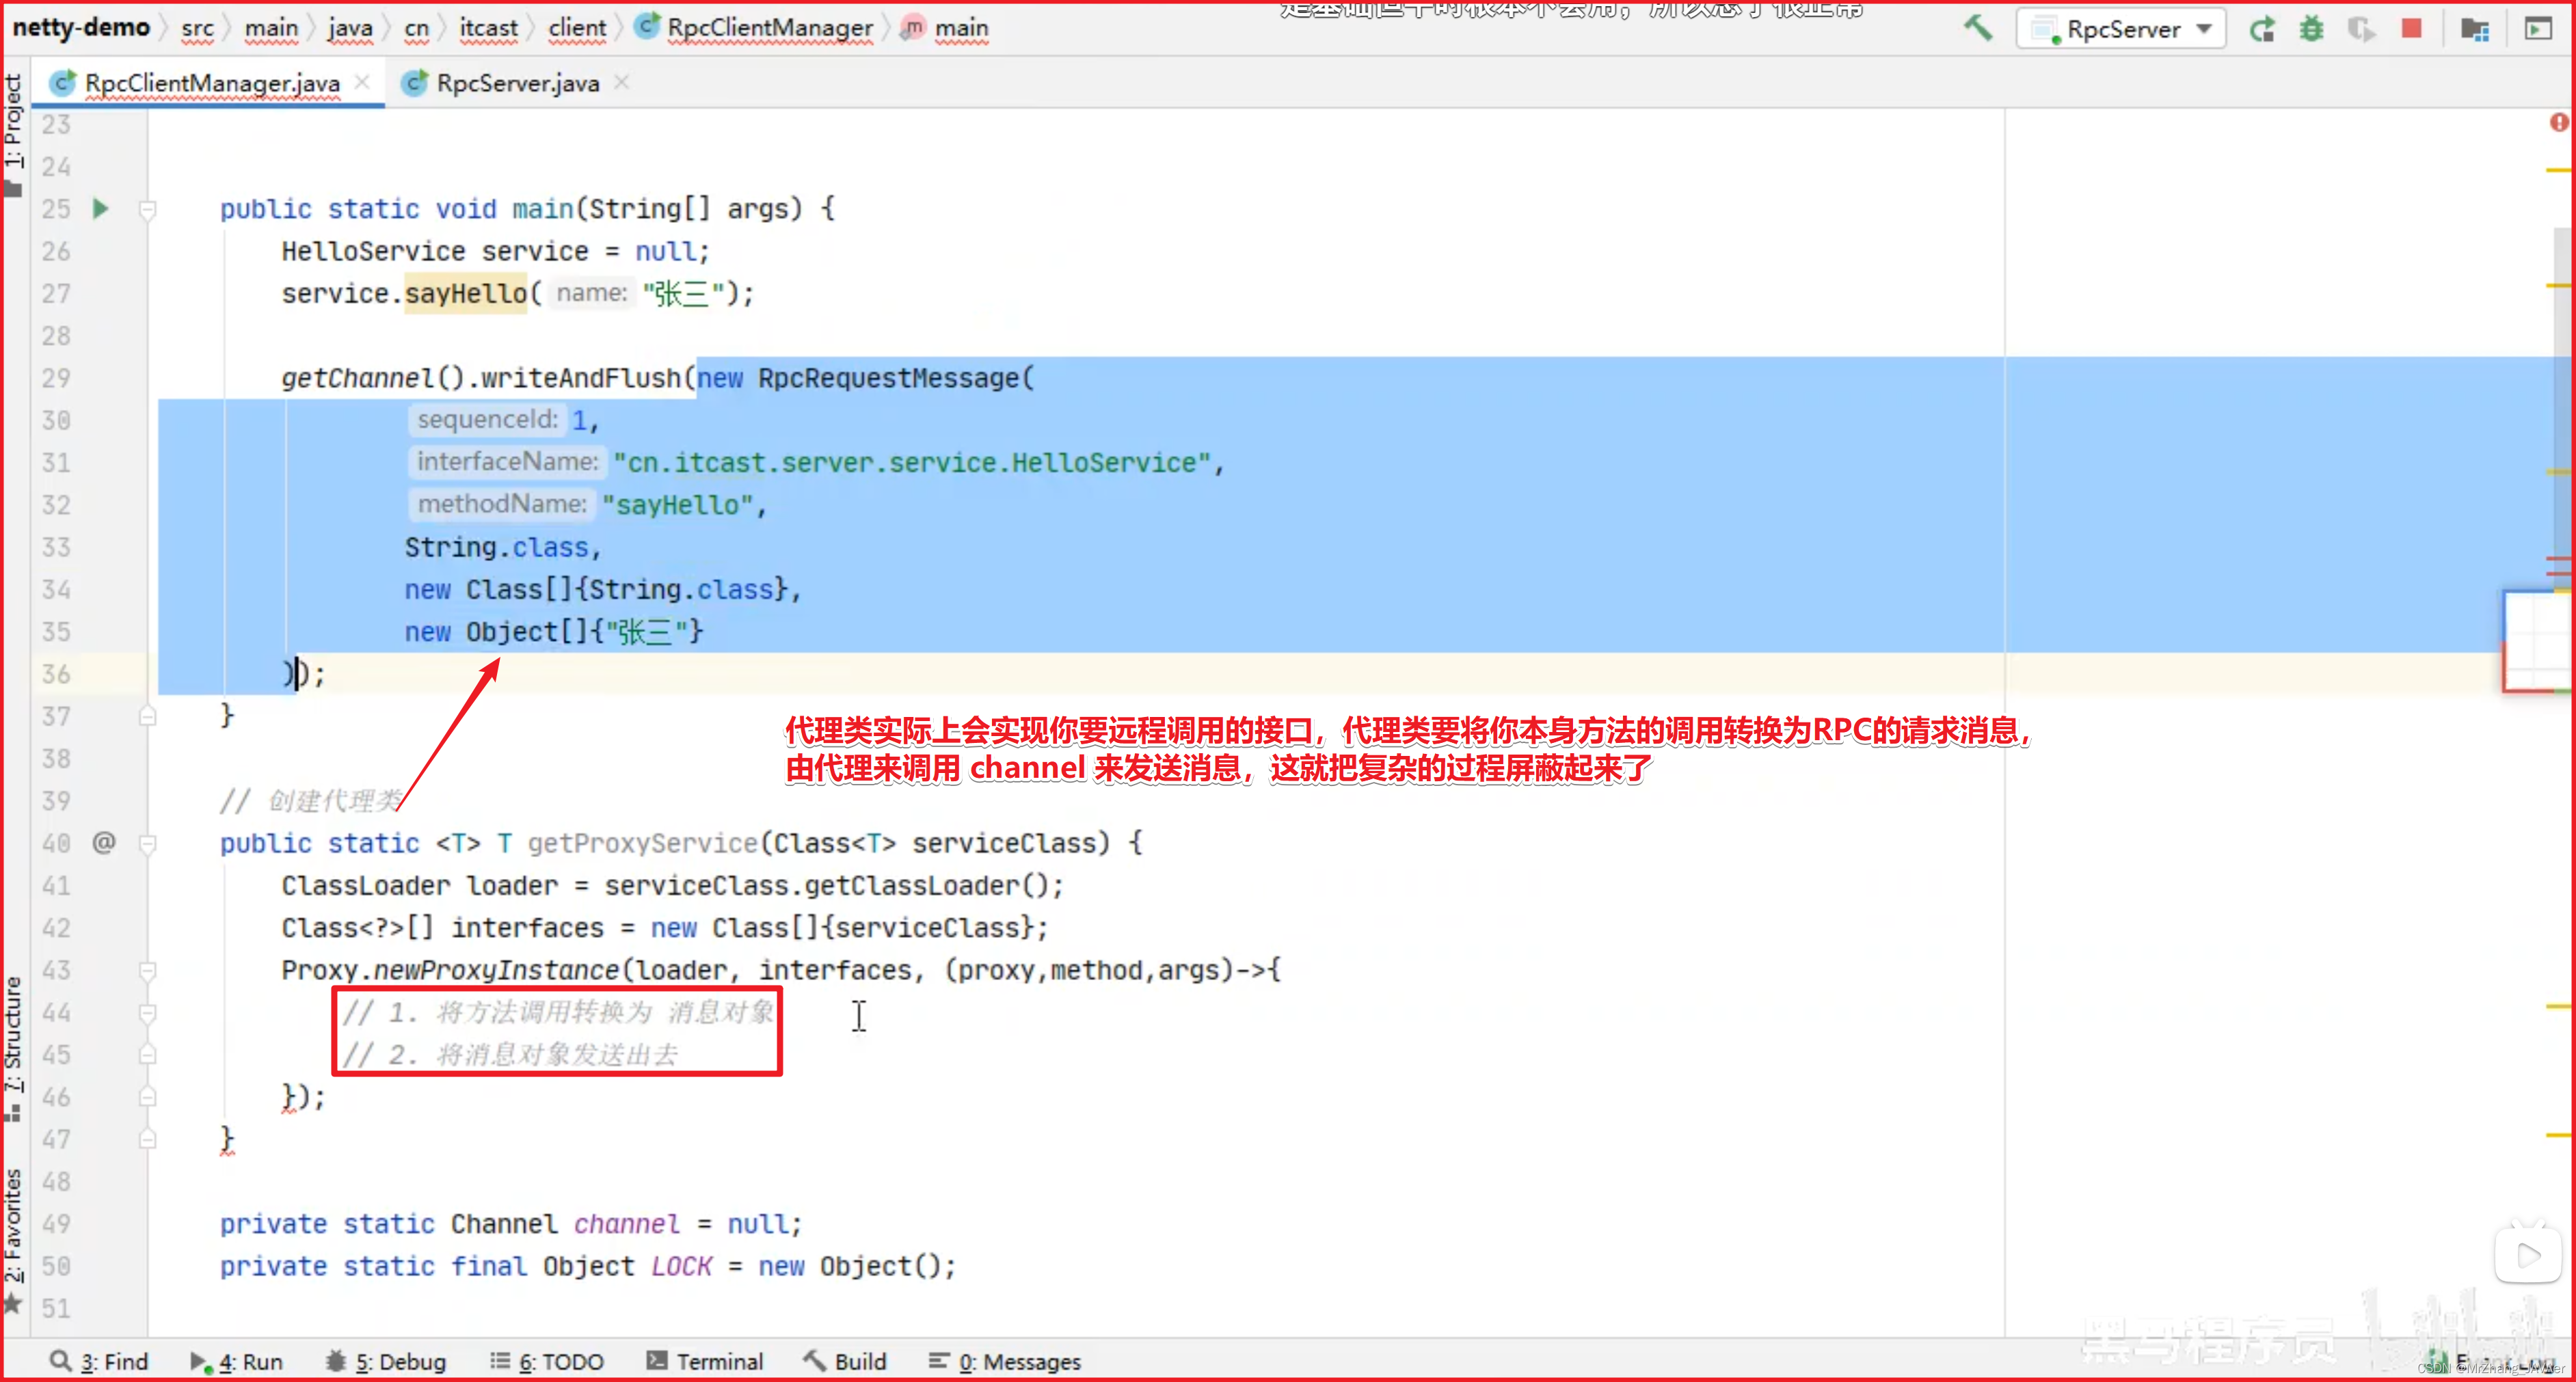Click the src breadcrumb
This screenshot has height=1382, width=2576.
(x=198, y=28)
